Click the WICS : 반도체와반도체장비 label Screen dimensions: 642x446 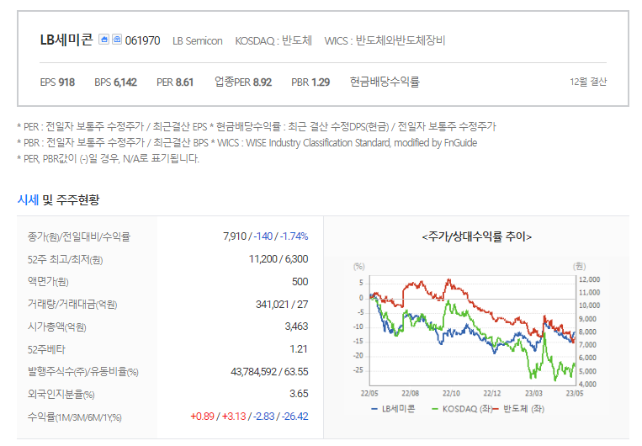385,40
